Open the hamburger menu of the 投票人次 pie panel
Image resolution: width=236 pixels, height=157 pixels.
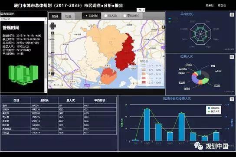(232, 57)
